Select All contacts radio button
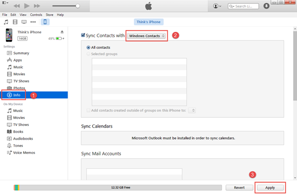This screenshot has height=195, width=297. point(88,47)
